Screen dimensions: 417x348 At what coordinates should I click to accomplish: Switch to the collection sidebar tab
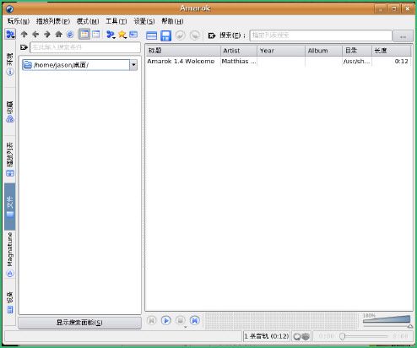[10, 111]
